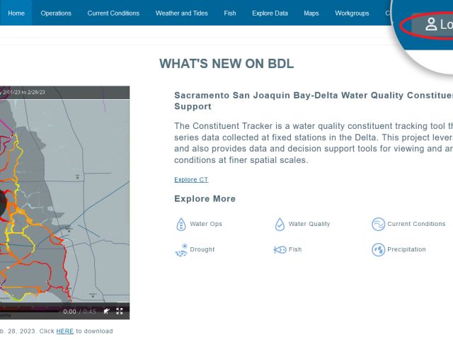This screenshot has height=340, width=453.
Task: Open the Current Conditions link under Explore More
Action: click(x=416, y=224)
